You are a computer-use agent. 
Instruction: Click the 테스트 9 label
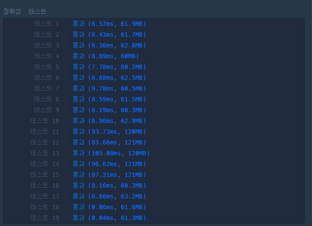click(x=47, y=110)
